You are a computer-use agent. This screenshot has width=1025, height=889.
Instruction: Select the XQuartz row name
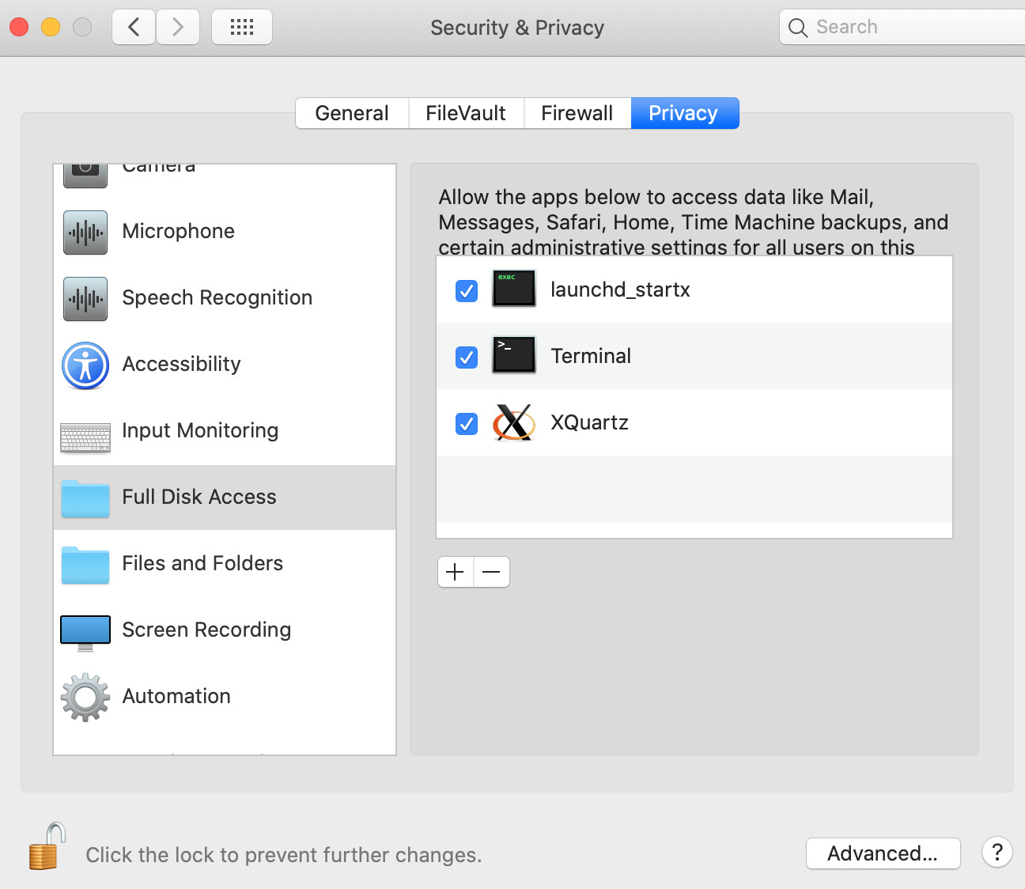click(589, 422)
